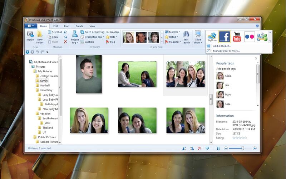This screenshot has width=286, height=179.
Task: Choose the YouTube sharing icon
Action: point(237,37)
